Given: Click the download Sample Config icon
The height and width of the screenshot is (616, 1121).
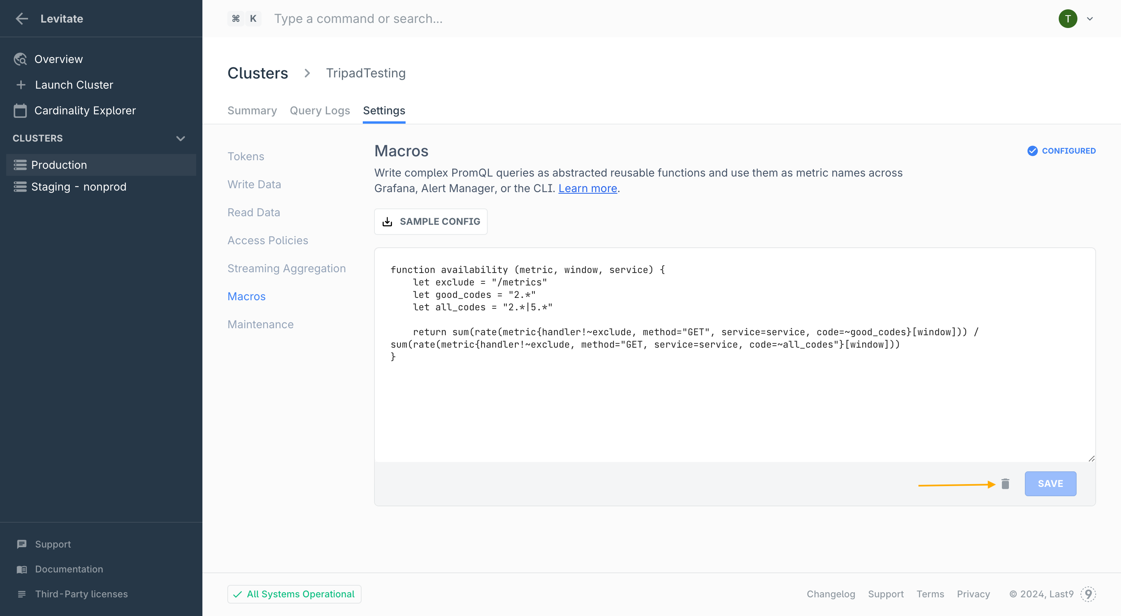Looking at the screenshot, I should click(x=388, y=222).
